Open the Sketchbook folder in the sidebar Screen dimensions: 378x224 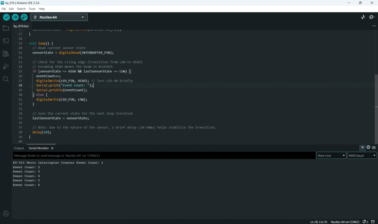(6, 28)
